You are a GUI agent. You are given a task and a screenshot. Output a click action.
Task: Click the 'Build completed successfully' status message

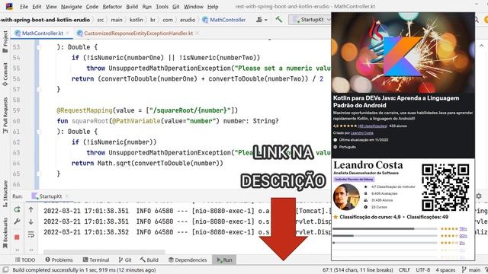[x=84, y=270]
